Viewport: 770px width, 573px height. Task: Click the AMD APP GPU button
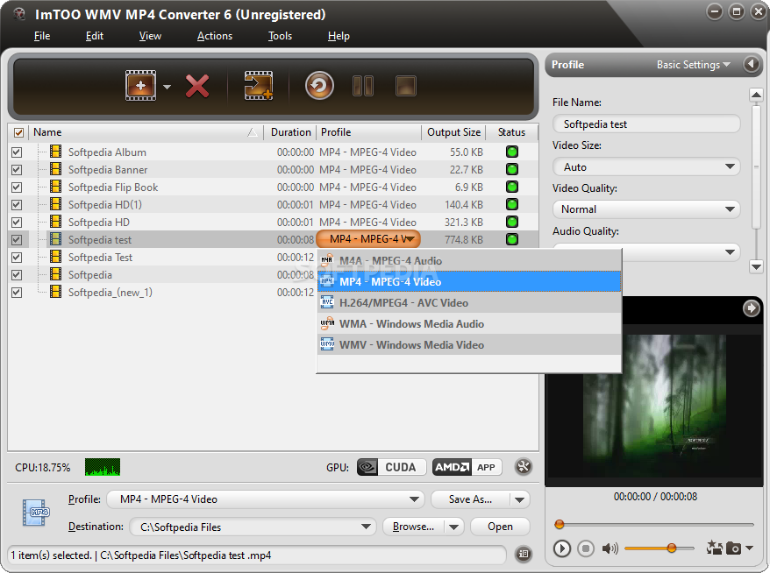[x=467, y=467]
